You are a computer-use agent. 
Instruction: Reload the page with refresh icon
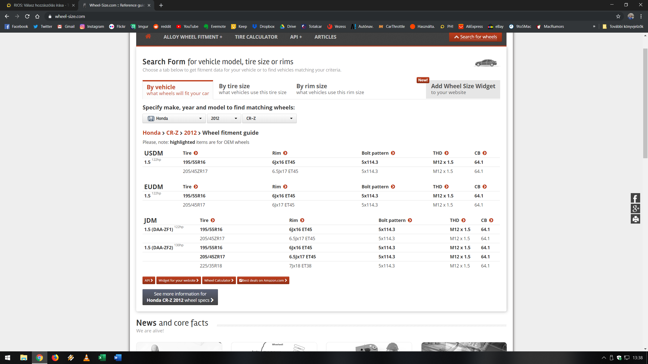coord(27,16)
